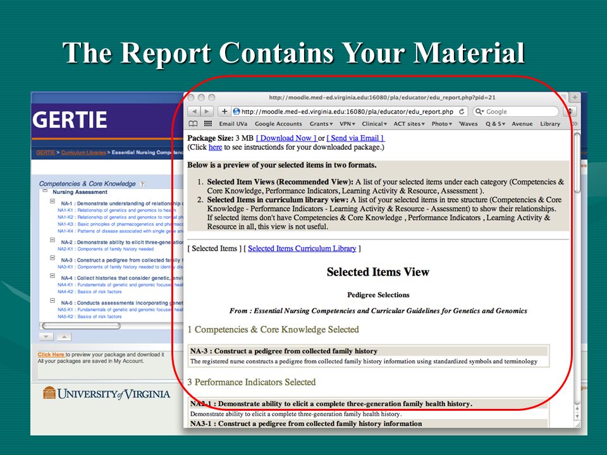This screenshot has height=455, width=607.
Task: Add a bookmark with the plus button
Action: pos(224,111)
